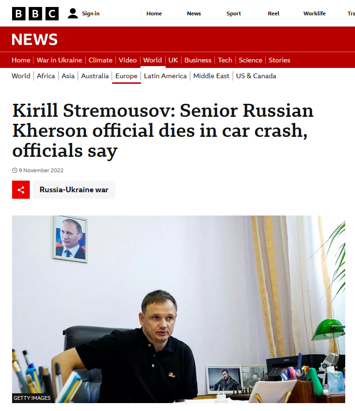Click the NEWS banner logo
Viewport: 355px width, 411px height.
[x=34, y=39]
